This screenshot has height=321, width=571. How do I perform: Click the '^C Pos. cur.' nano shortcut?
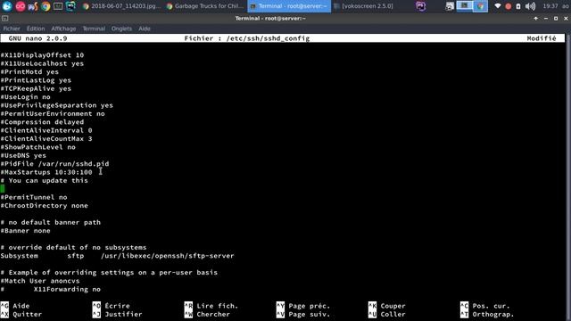485,306
